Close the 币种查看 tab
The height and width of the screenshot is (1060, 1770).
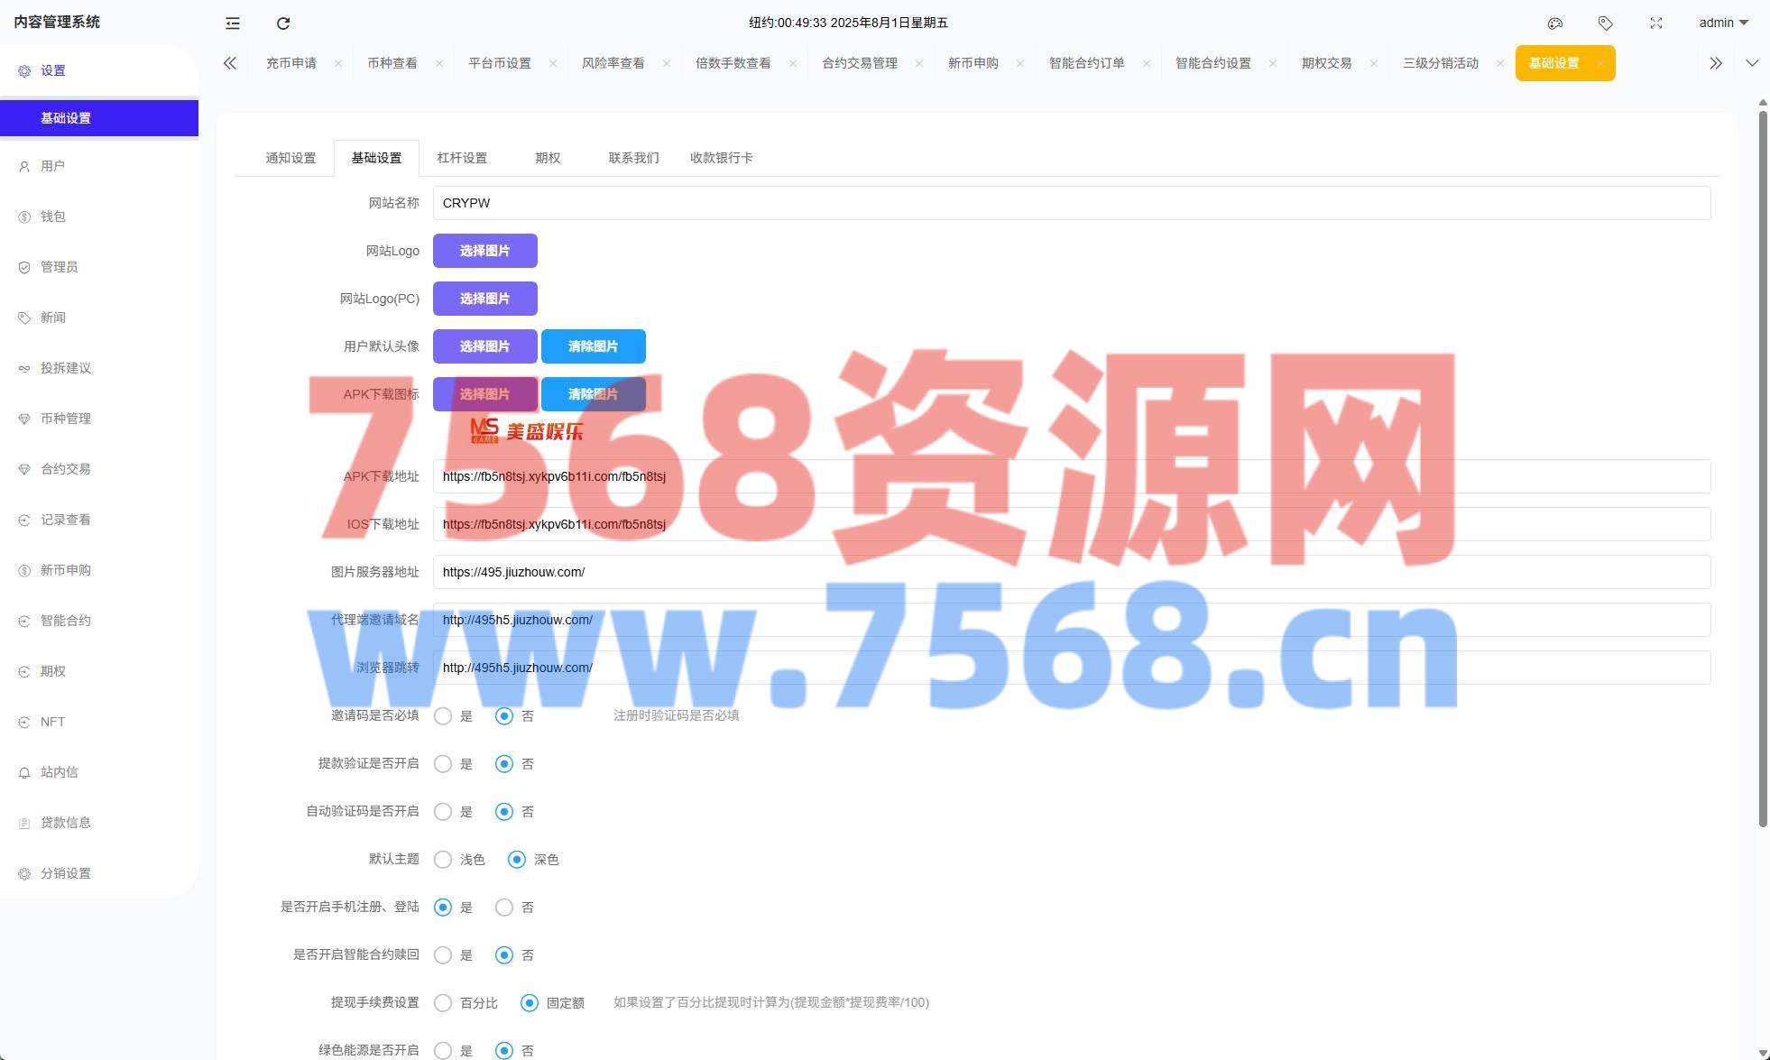[x=439, y=63]
